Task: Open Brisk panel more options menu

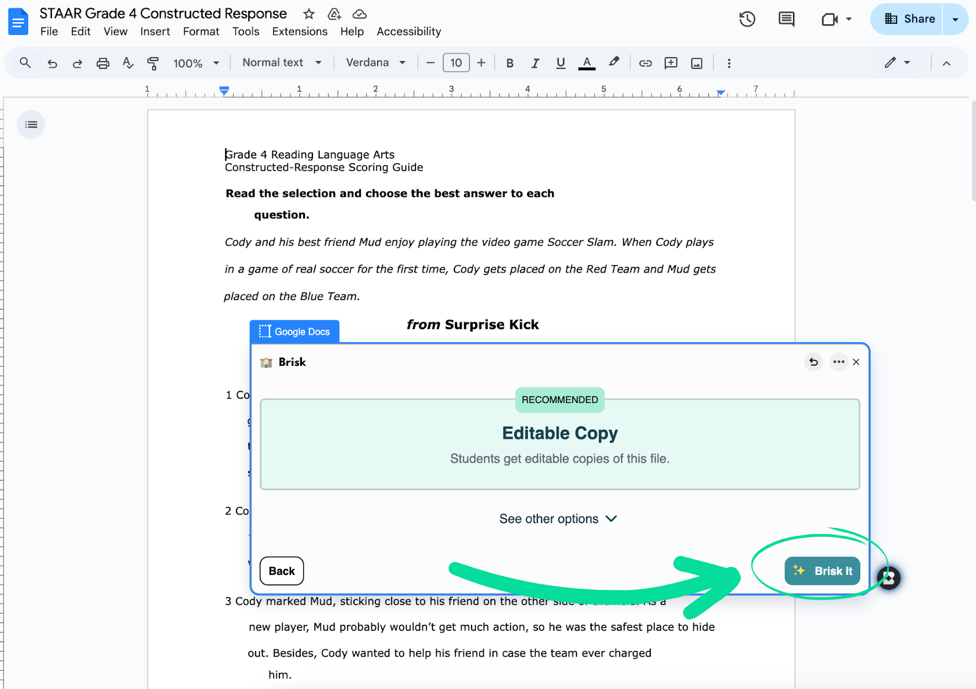Action: [839, 362]
